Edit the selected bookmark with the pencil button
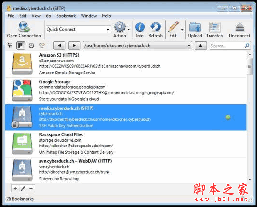The image size is (257, 207). click(23, 188)
